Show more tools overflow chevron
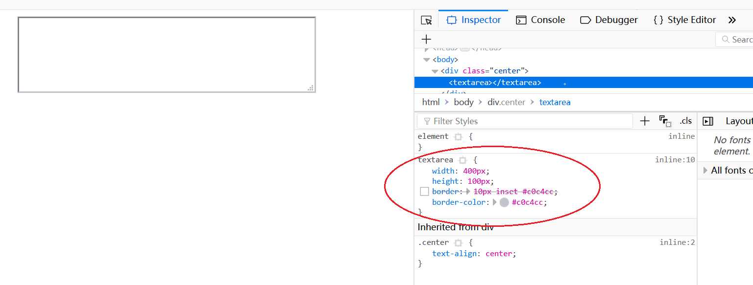 point(732,20)
